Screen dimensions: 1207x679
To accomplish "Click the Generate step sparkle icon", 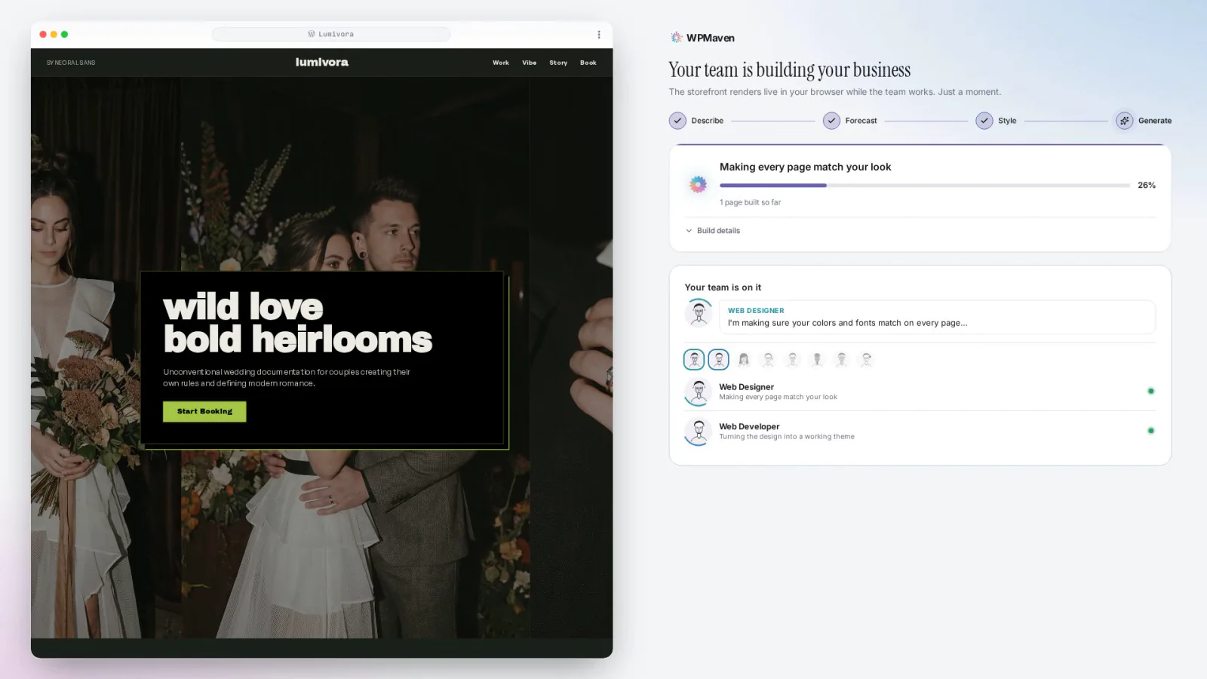I will pos(1124,121).
